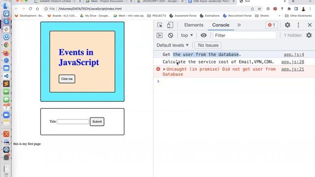
Task: Navigate forward in browser
Action: pos(23,9)
